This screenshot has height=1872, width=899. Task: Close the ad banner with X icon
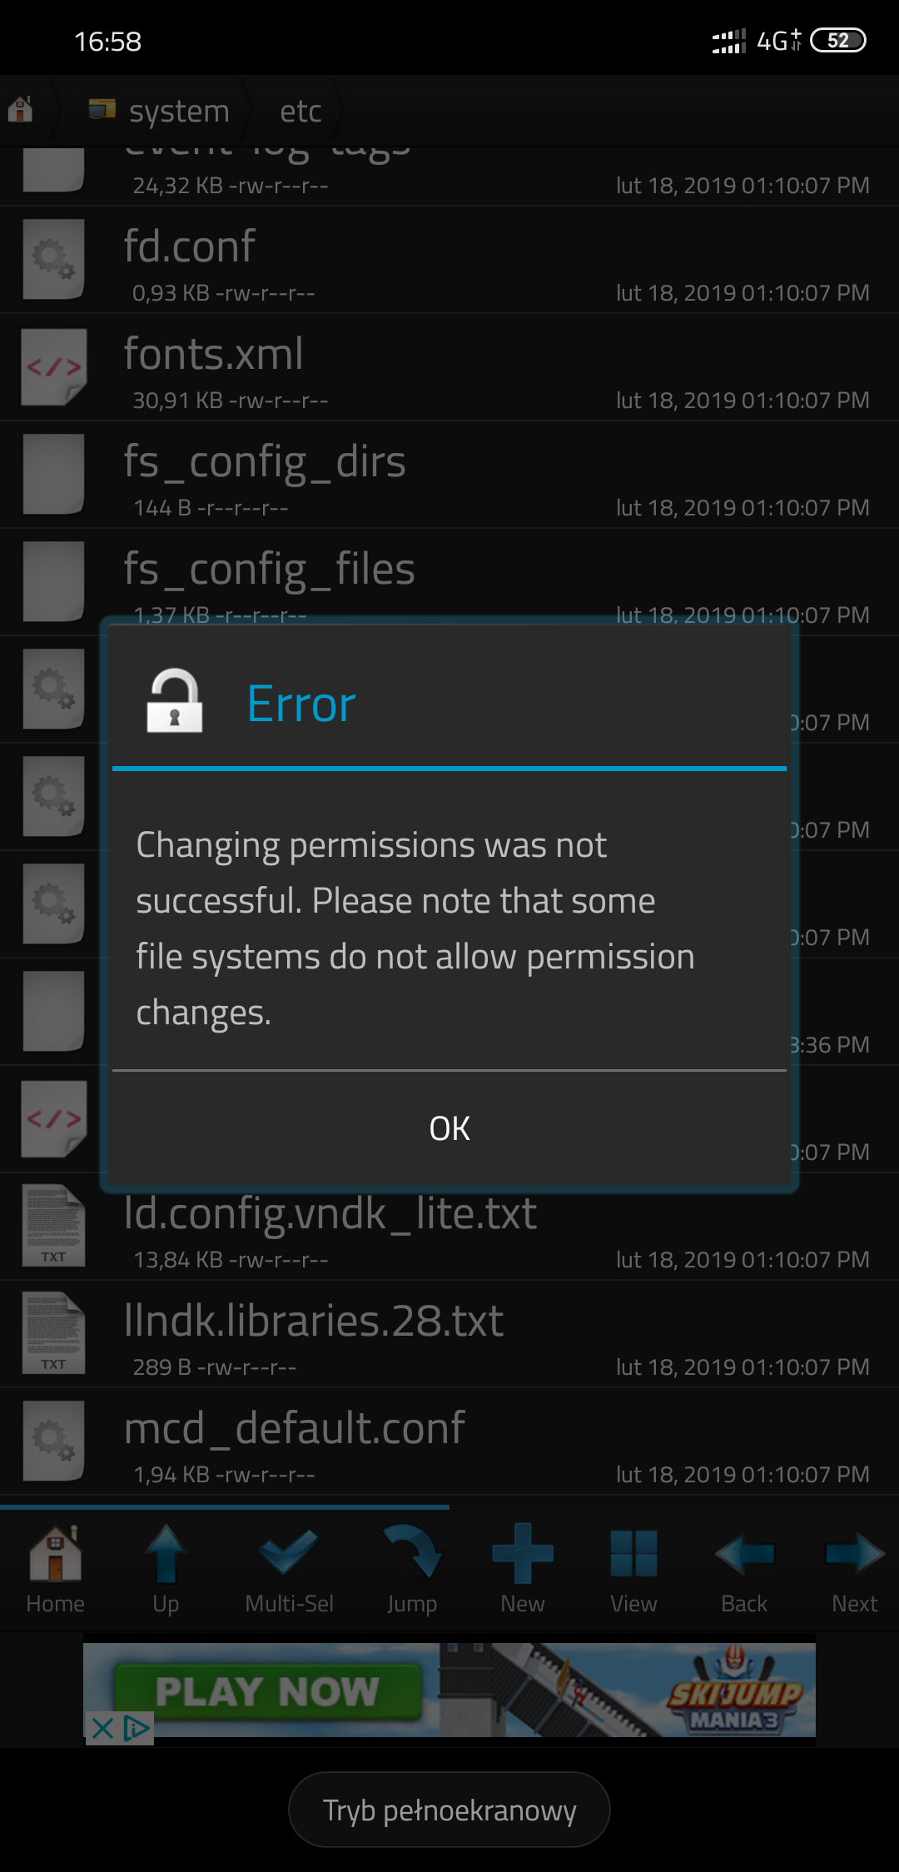pos(102,1728)
